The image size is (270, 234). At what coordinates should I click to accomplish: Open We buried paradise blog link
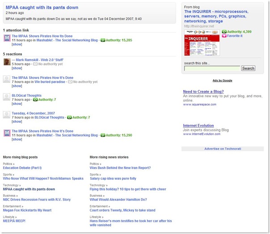point(50,82)
